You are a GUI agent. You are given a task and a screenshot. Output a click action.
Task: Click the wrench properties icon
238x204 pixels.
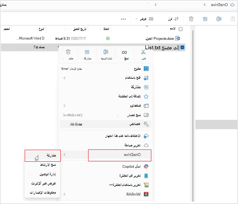click(146, 124)
